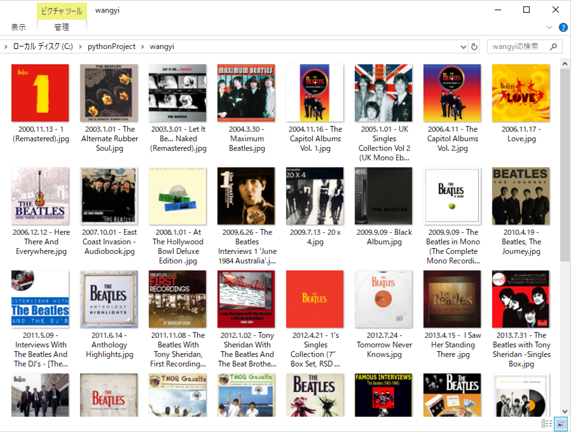Click the search magnifier icon

[x=554, y=46]
